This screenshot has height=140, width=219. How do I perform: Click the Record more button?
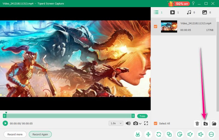pos(15,135)
